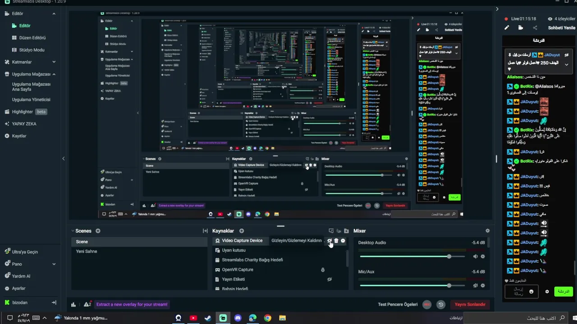
Task: Collapse sidebar with bizodan arrow icon
Action: [54, 303]
